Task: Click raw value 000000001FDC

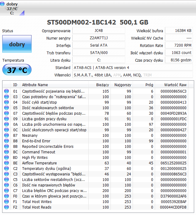Action: click(x=174, y=119)
